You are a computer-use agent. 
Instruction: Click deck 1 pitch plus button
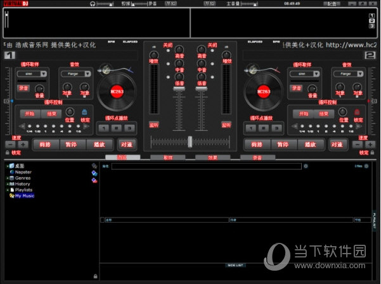(23, 145)
